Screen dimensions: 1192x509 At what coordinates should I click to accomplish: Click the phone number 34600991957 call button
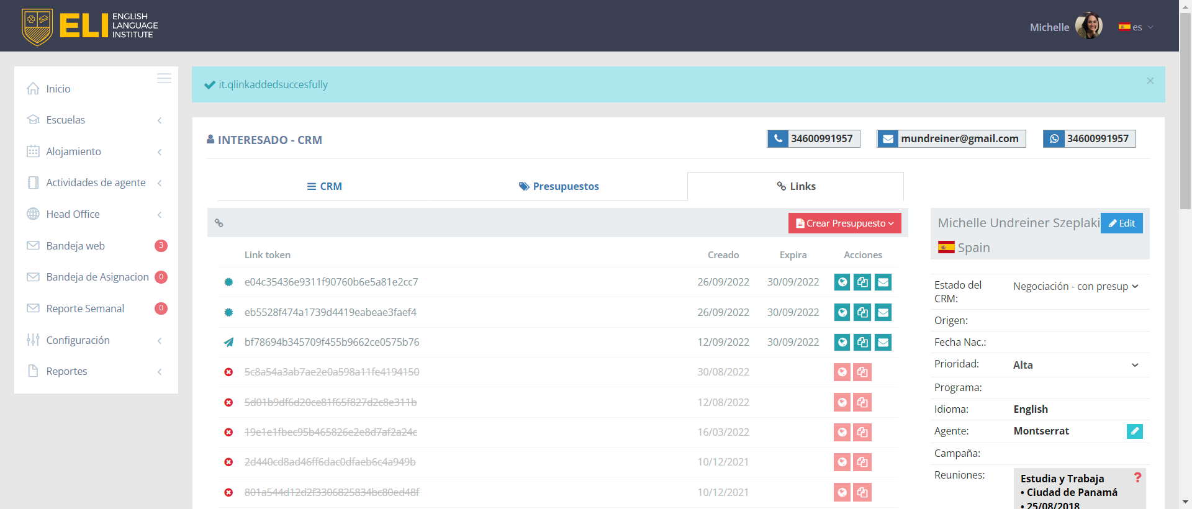point(813,138)
